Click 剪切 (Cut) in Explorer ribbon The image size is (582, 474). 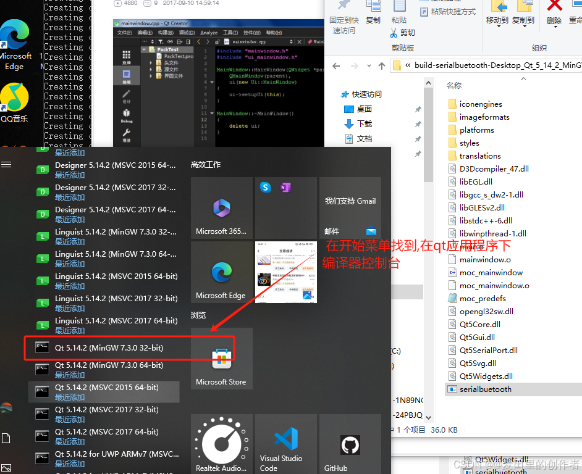(403, 33)
